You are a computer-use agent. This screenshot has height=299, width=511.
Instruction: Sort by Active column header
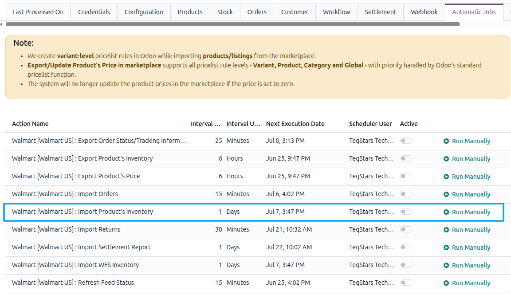(x=409, y=124)
